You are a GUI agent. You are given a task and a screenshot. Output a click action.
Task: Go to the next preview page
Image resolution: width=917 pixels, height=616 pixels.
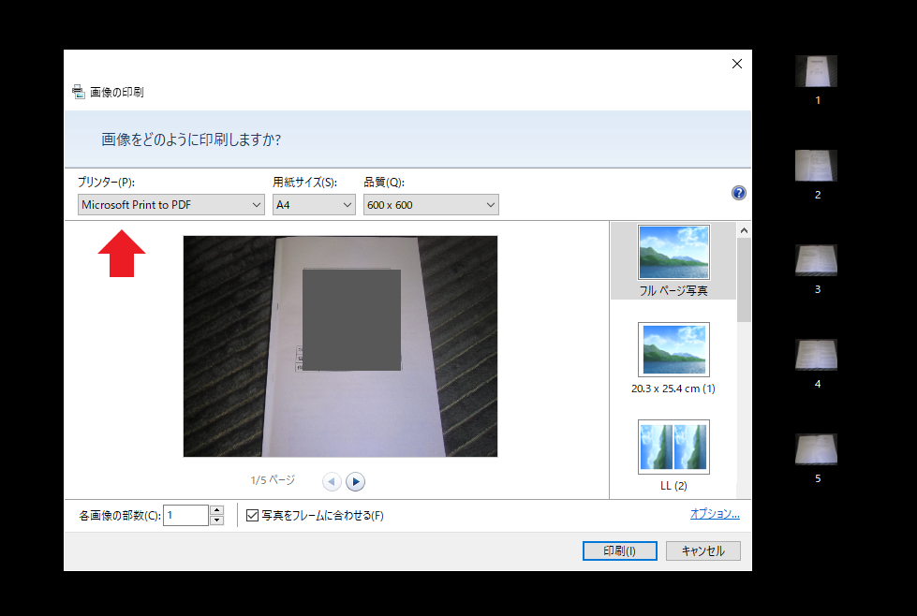(x=356, y=481)
